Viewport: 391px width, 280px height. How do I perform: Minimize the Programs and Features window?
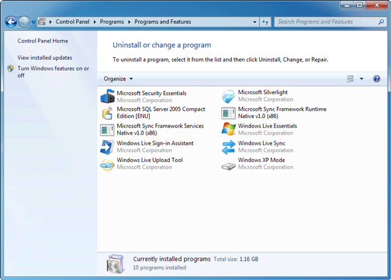point(347,5)
